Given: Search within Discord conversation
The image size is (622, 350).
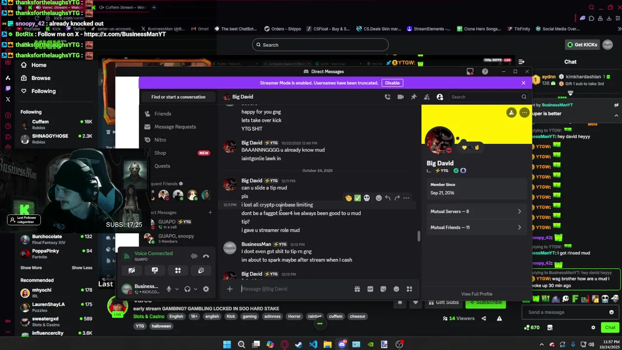Looking at the screenshot, I should point(488,97).
